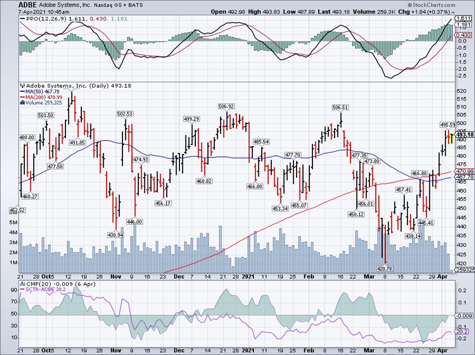Click the red MA(200) line swatch in the legend
475x355 pixels.
pos(22,98)
